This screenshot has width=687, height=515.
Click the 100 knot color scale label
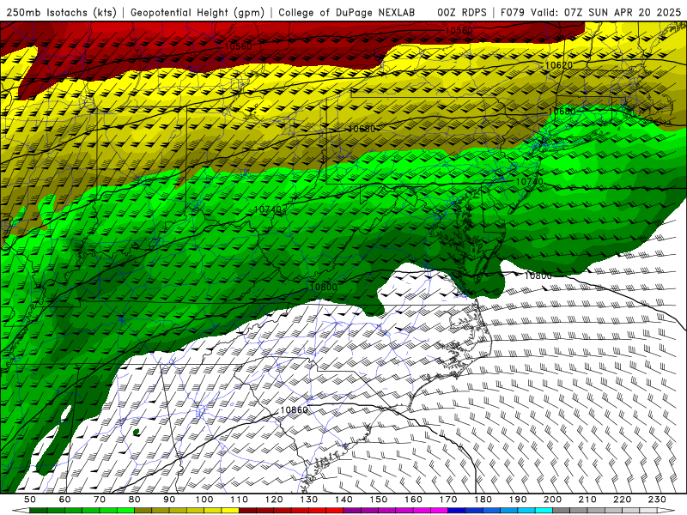(x=204, y=500)
